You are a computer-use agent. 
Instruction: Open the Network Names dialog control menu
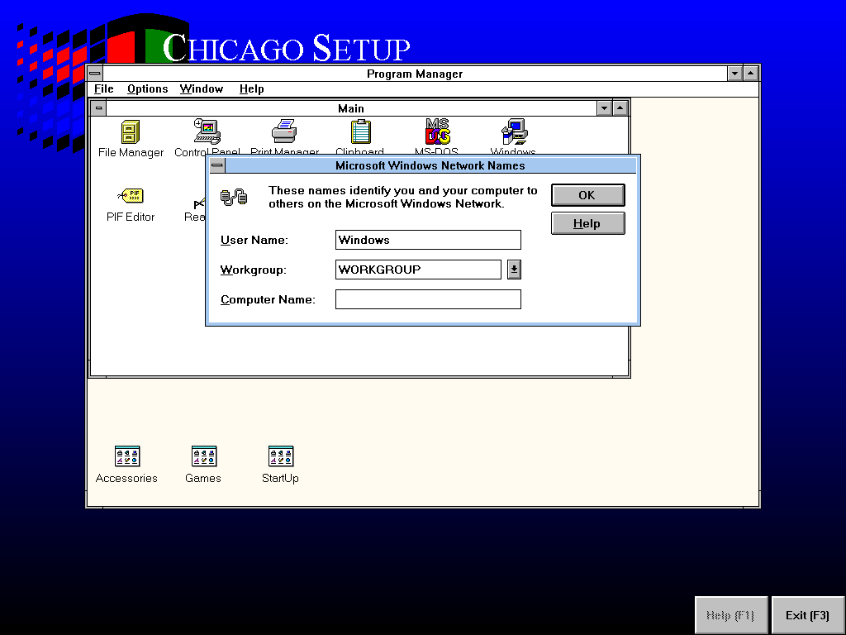pos(217,165)
